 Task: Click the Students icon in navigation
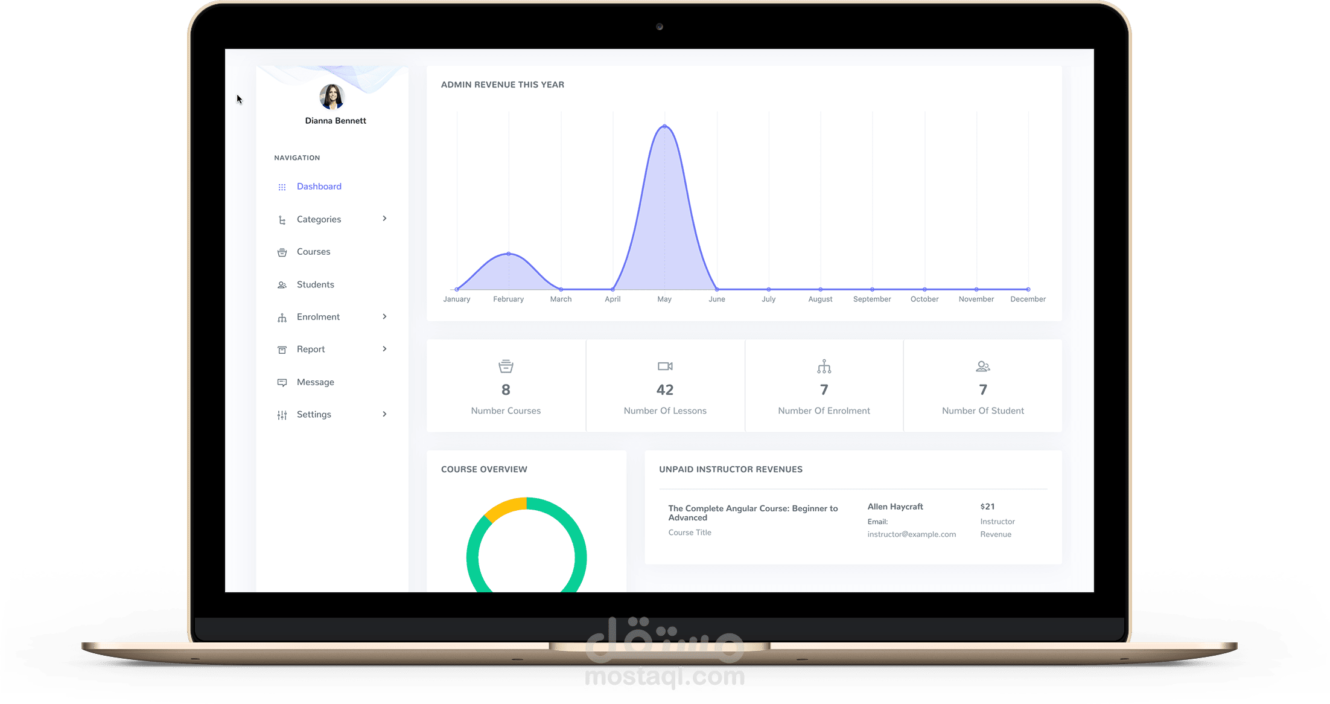[x=282, y=285]
